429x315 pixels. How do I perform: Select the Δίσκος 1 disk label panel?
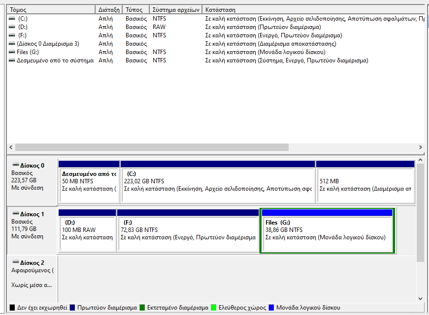tap(32, 230)
